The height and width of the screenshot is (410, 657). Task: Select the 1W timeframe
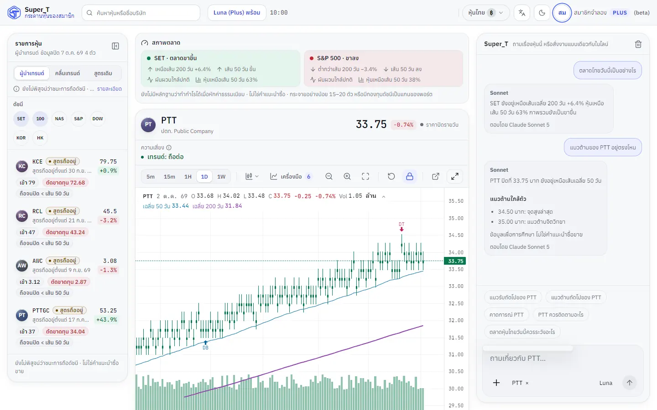tap(221, 177)
